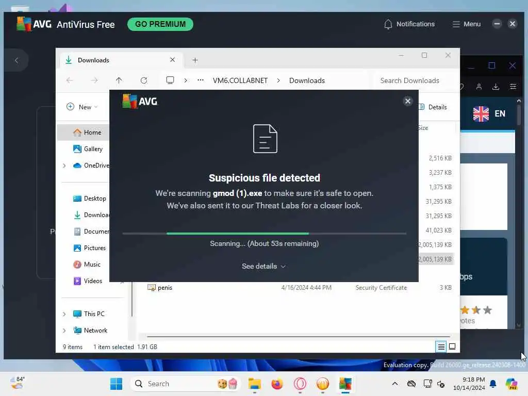Viewport: 528px width, 396px height.
Task: Show hidden system tray icons
Action: click(x=394, y=384)
